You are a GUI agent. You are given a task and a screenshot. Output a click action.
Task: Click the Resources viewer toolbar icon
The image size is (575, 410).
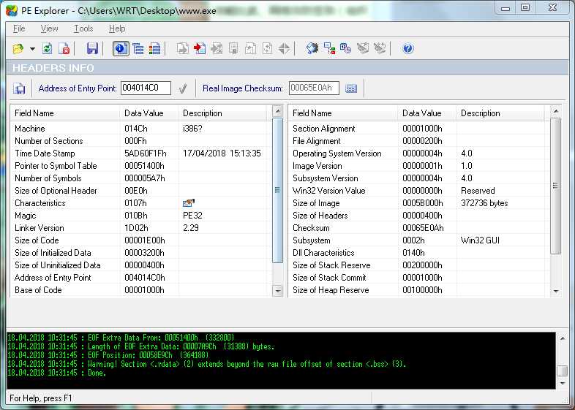pyautogui.click(x=217, y=48)
